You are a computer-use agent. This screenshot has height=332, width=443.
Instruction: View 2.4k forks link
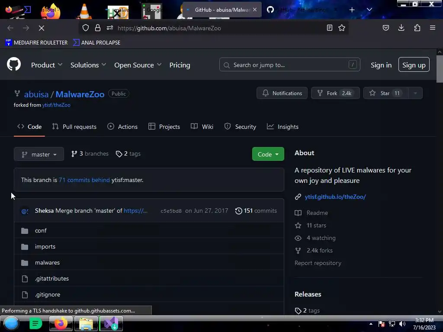314,250
